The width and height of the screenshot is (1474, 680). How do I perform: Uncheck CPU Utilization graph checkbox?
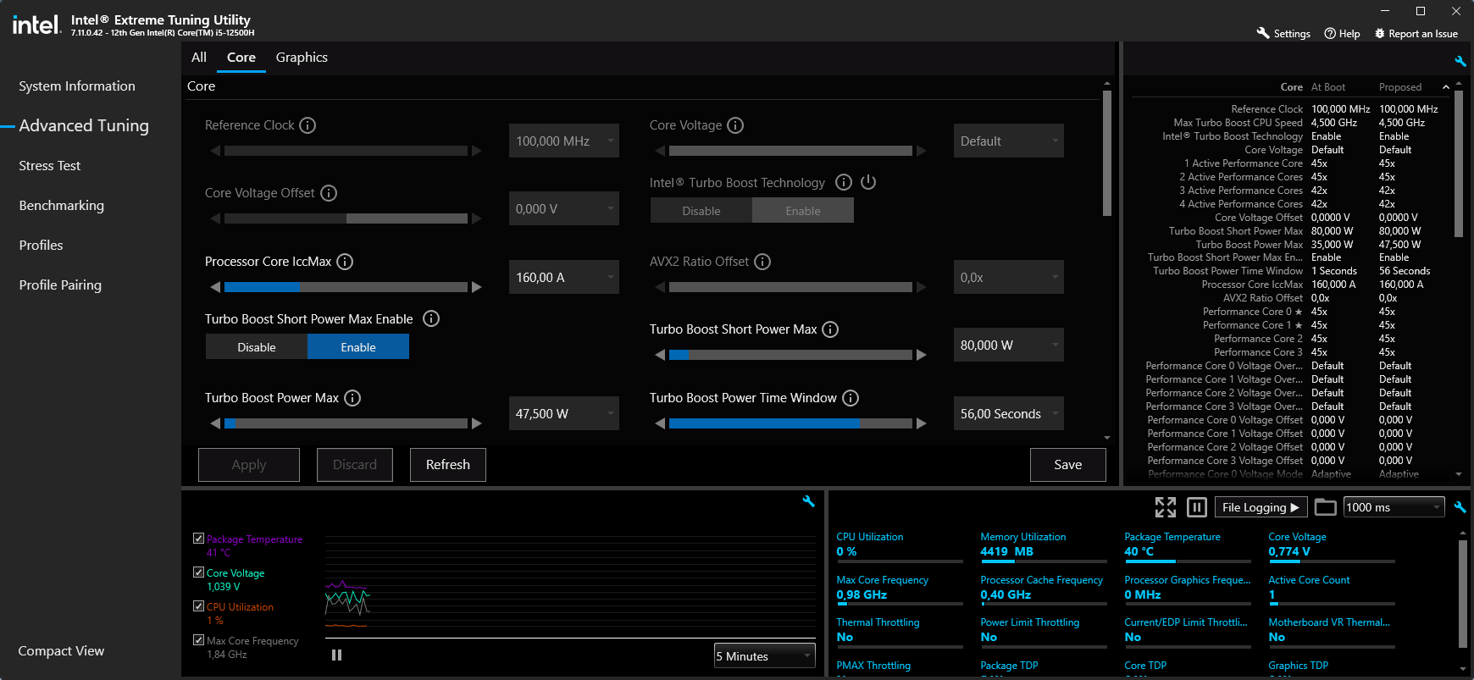tap(198, 606)
